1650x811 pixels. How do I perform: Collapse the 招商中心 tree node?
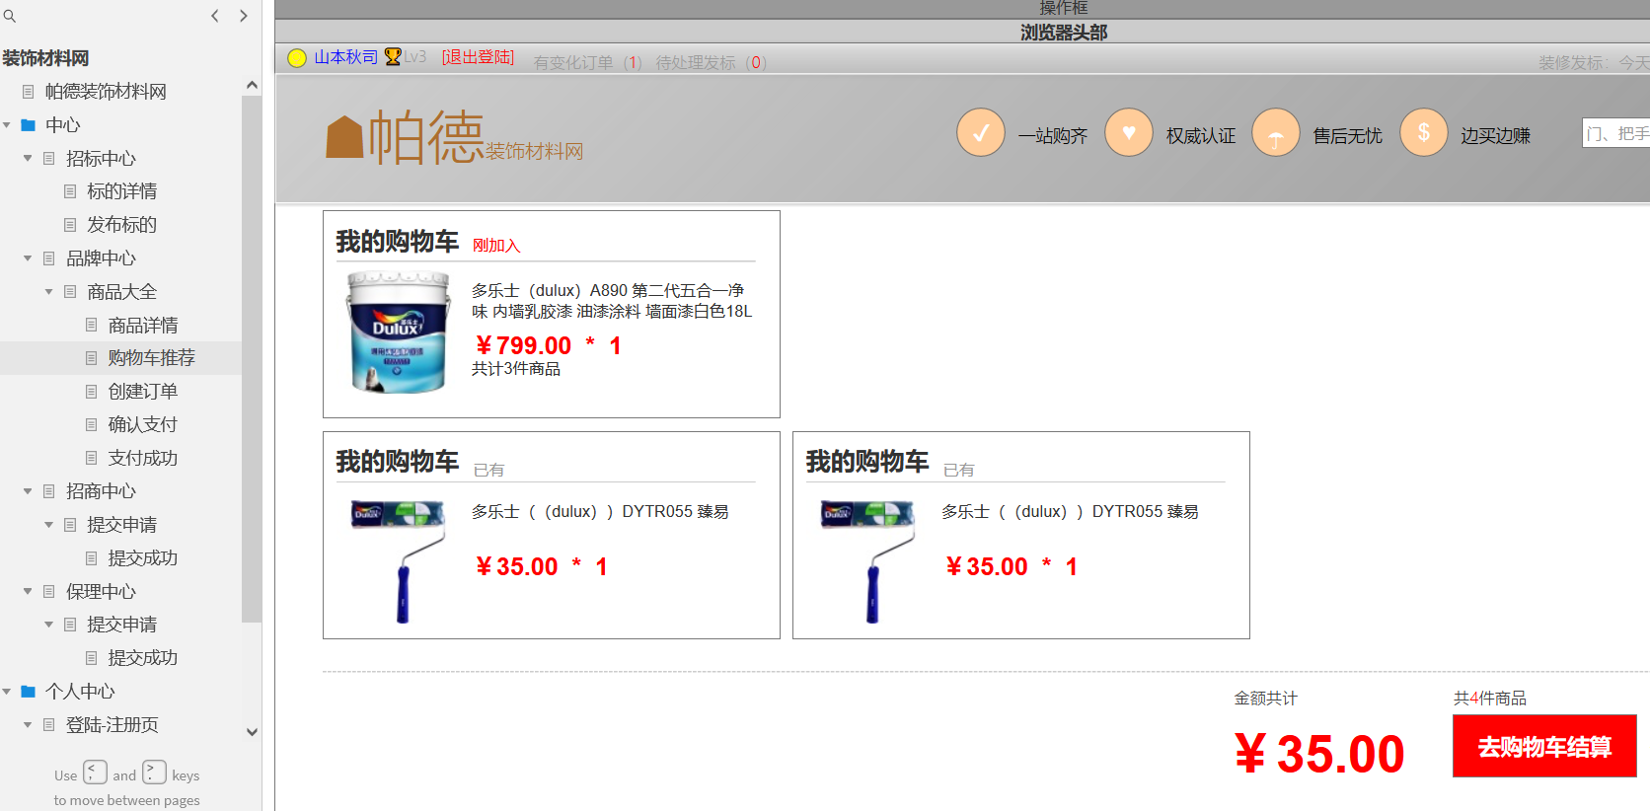[28, 491]
